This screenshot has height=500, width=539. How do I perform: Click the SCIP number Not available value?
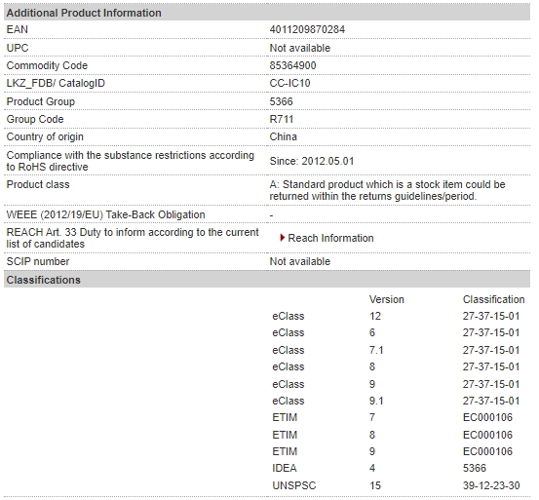(x=300, y=261)
